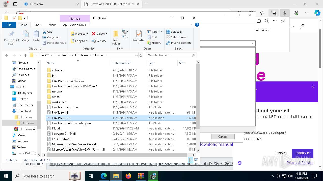The height and width of the screenshot is (181, 323).
Task: Open Windows Start menu
Action: pyautogui.click(x=6, y=176)
